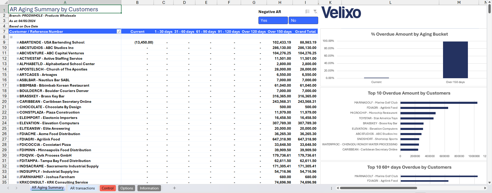Expand BRASSKEY - Brass Key Bar row
The height and width of the screenshot is (193, 492).
click(18, 96)
